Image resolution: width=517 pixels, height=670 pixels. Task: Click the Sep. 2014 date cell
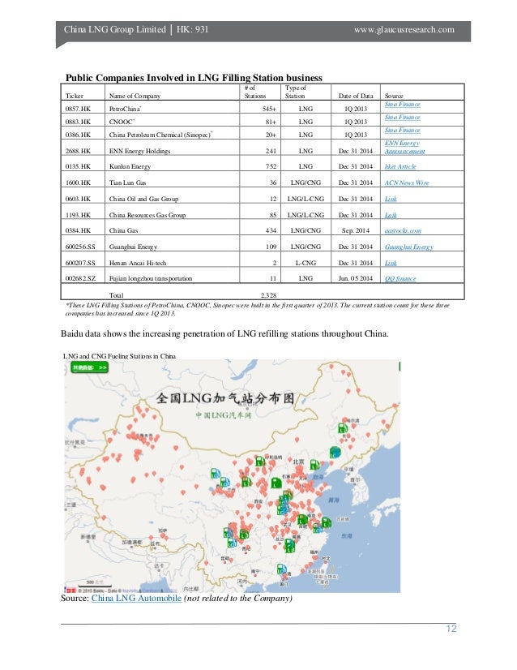tap(355, 230)
